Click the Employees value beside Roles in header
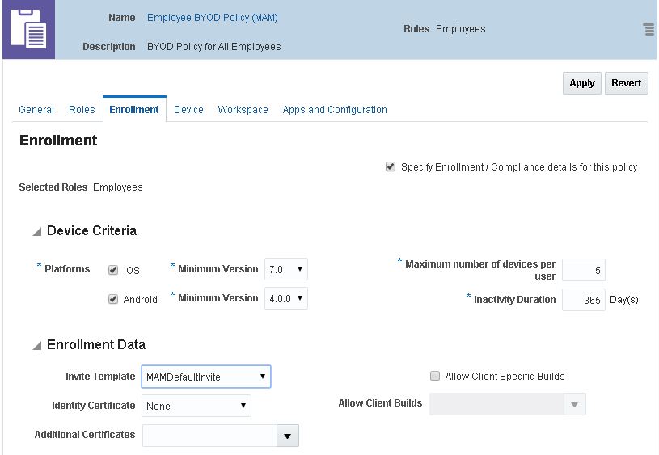The height and width of the screenshot is (455, 659). (x=461, y=29)
